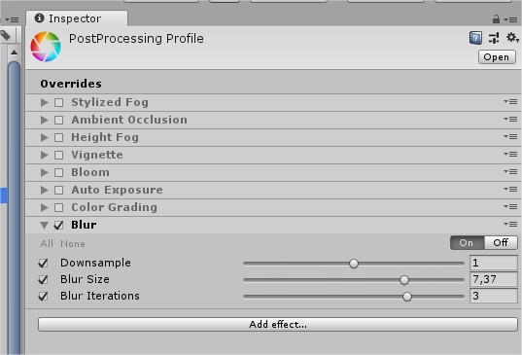Click the PostProcessing Profile aperture icon
This screenshot has height=355, width=522.
(x=46, y=47)
